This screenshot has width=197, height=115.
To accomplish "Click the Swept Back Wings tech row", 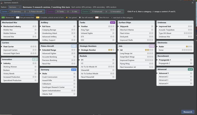I will pos(136,57).
